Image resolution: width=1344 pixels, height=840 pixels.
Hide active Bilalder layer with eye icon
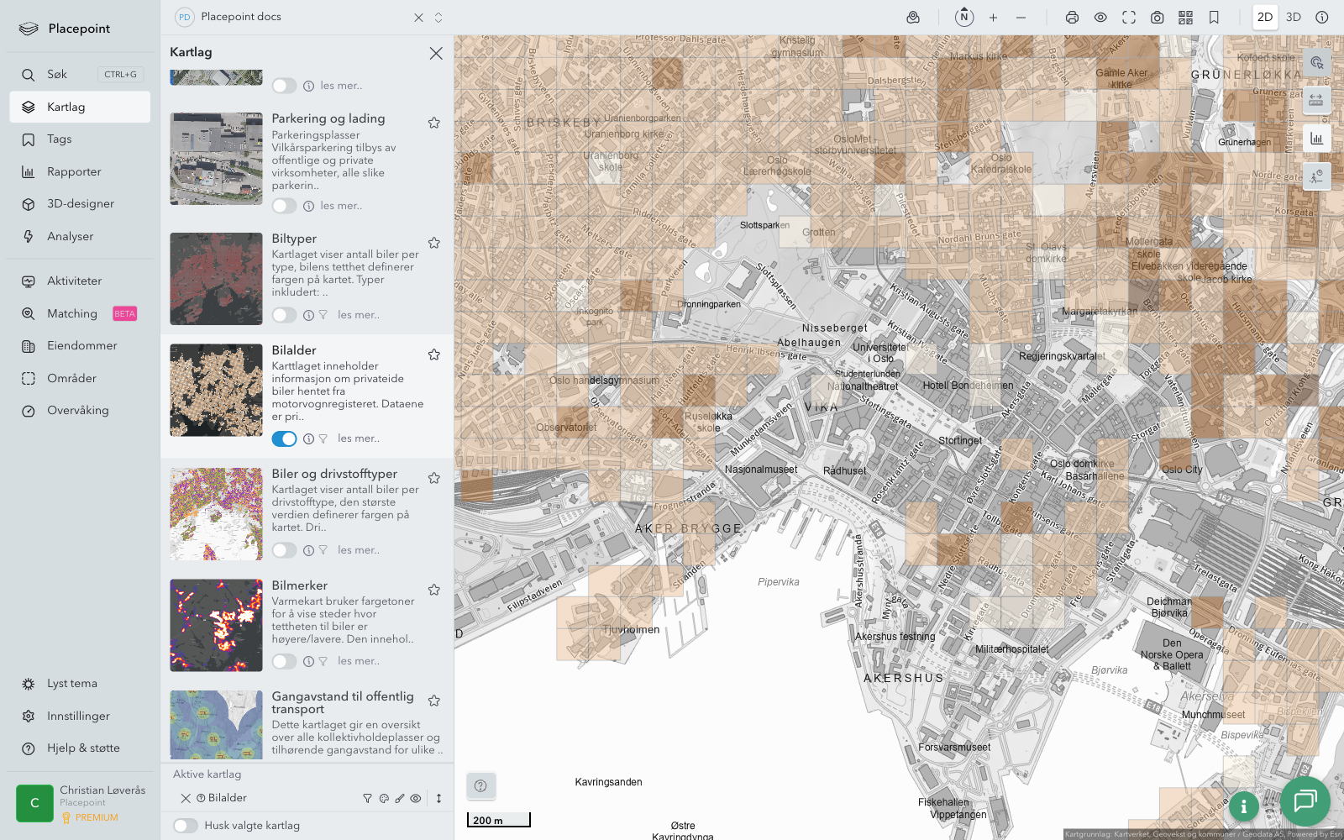(416, 799)
